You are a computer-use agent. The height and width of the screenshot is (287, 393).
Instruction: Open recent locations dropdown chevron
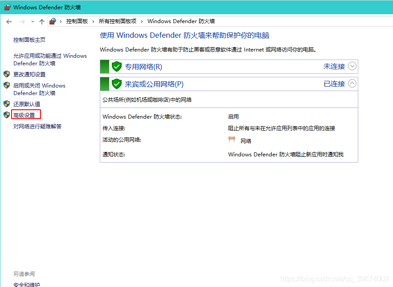33,22
